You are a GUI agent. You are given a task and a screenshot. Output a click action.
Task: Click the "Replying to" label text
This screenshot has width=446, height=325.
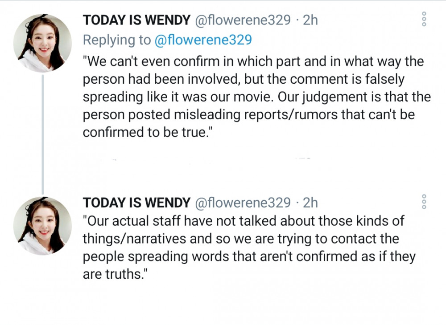coord(116,40)
